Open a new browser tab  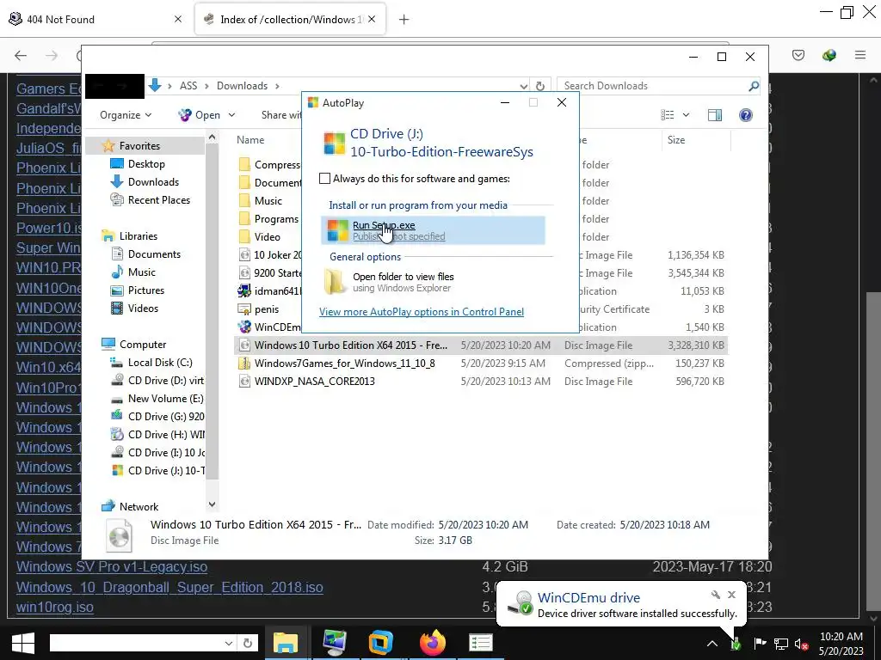pos(404,20)
